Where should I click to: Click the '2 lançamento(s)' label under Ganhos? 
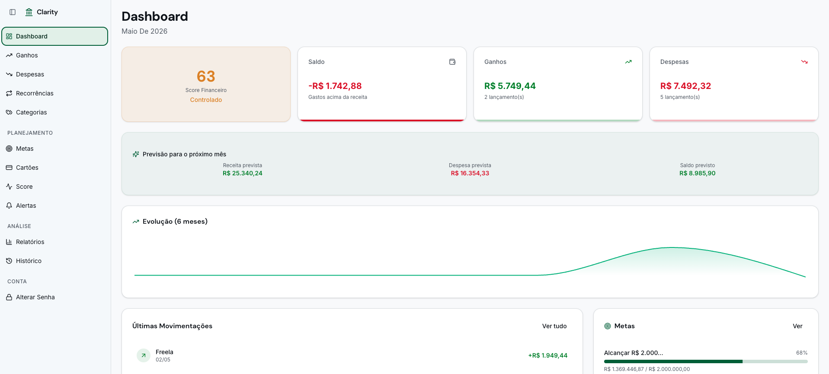tap(504, 97)
